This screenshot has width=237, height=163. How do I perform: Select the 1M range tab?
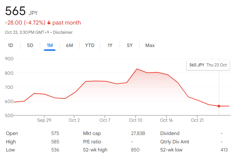pyautogui.click(x=50, y=45)
